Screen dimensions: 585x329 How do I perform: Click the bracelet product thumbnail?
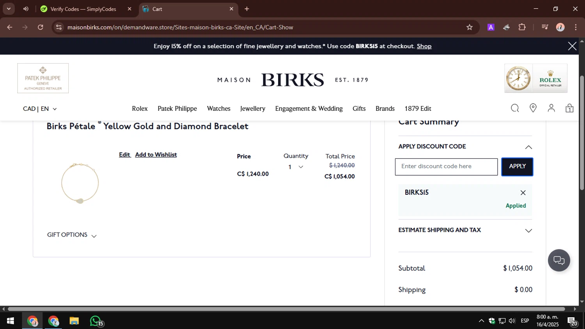coord(80,183)
